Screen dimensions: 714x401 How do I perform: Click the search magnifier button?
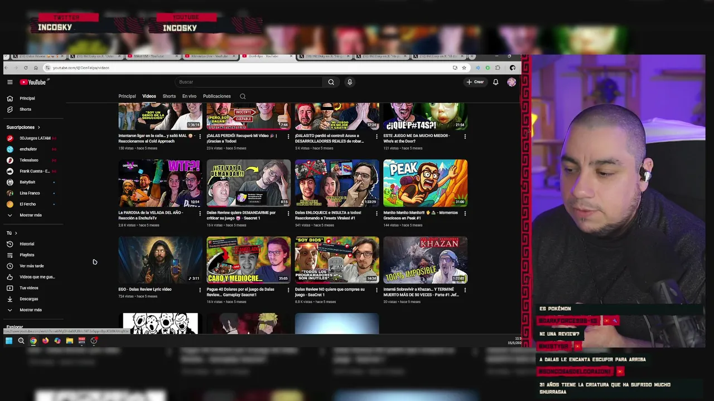331,82
